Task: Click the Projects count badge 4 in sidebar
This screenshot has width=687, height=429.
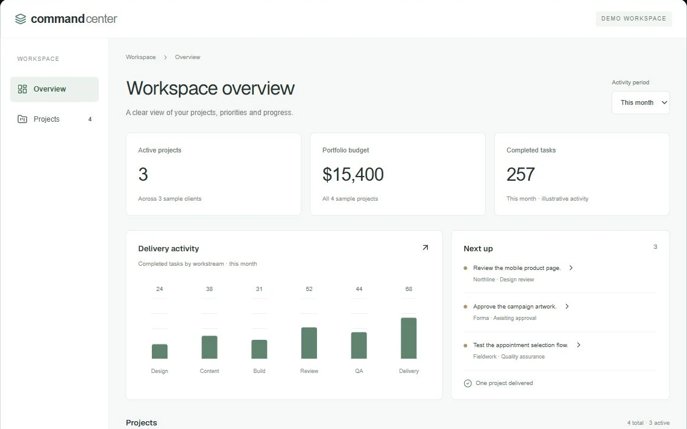Action: point(90,119)
